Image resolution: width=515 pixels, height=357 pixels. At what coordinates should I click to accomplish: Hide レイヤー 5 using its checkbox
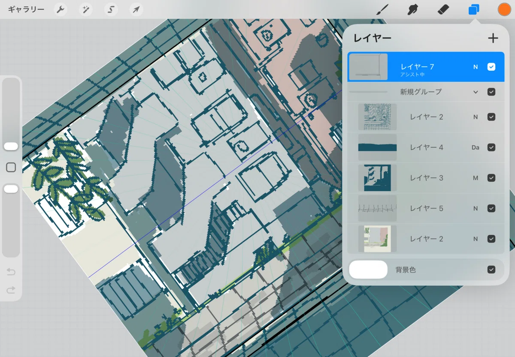(x=491, y=208)
